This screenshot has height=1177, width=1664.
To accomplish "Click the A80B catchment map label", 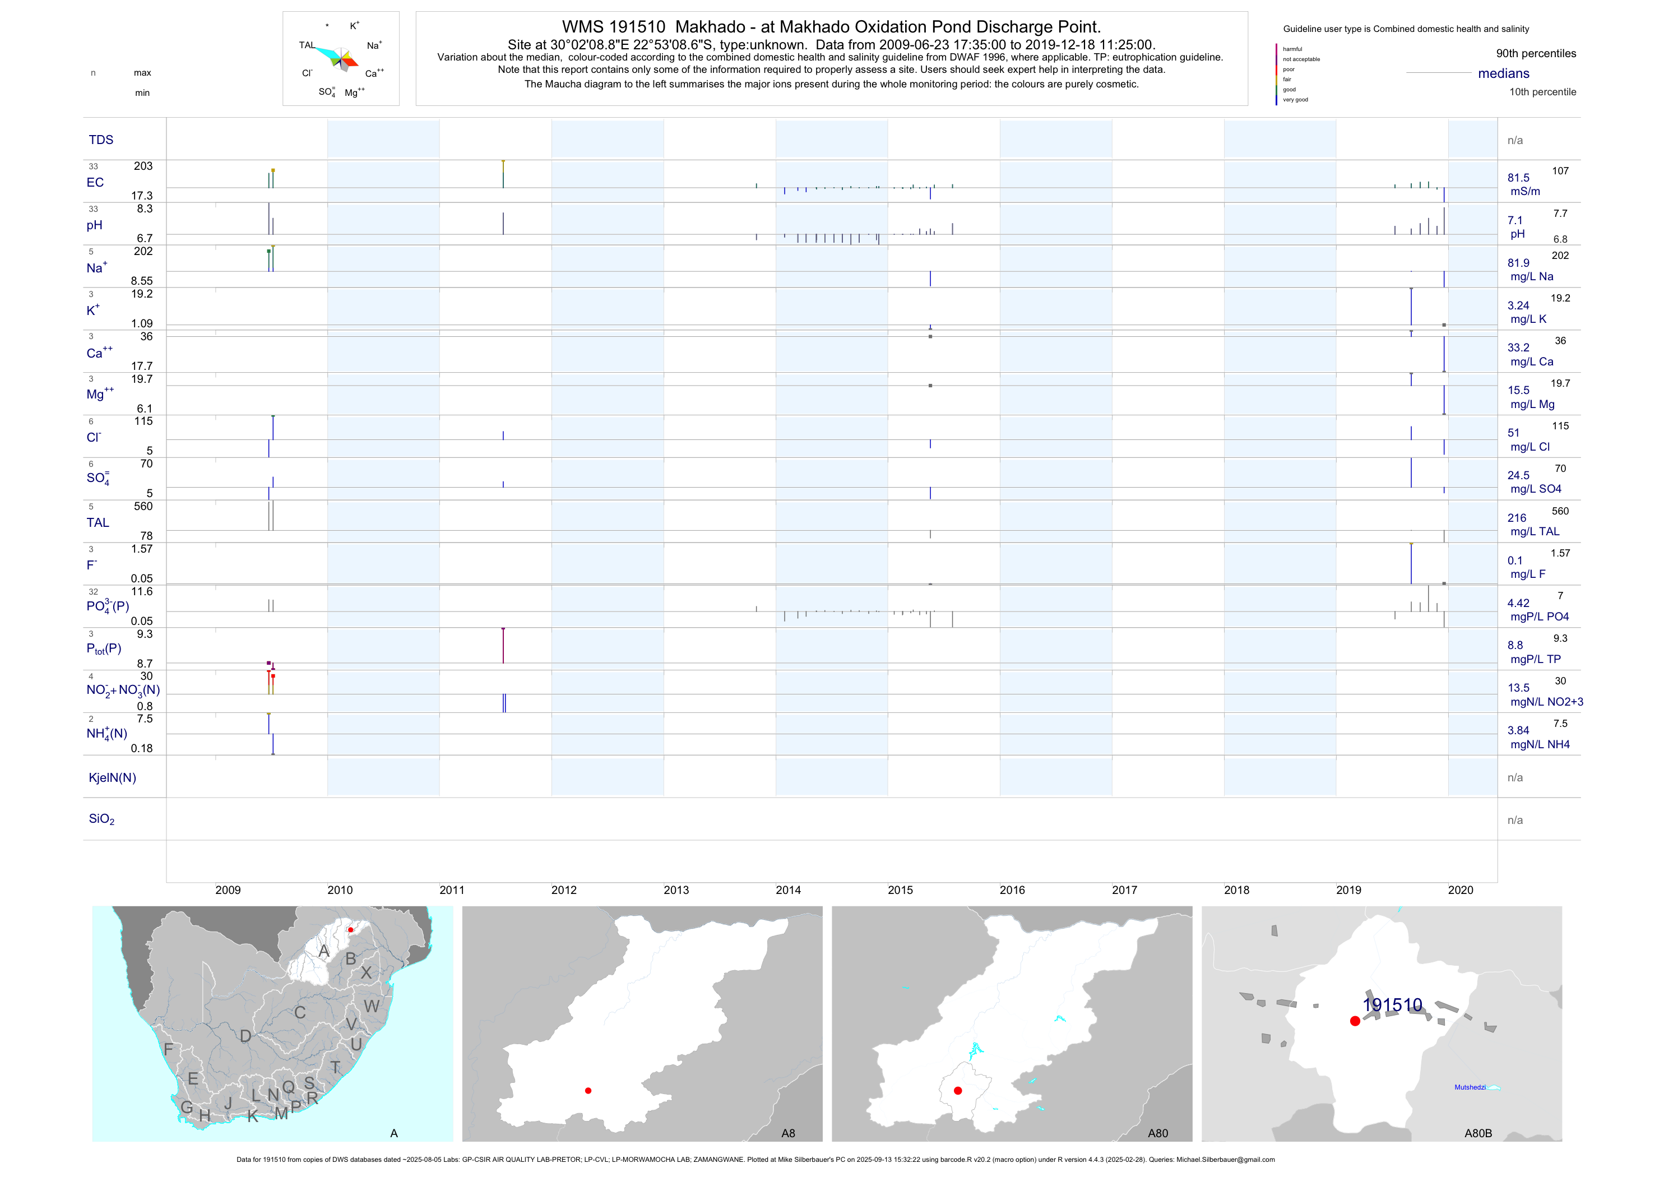I will coord(1478,1133).
